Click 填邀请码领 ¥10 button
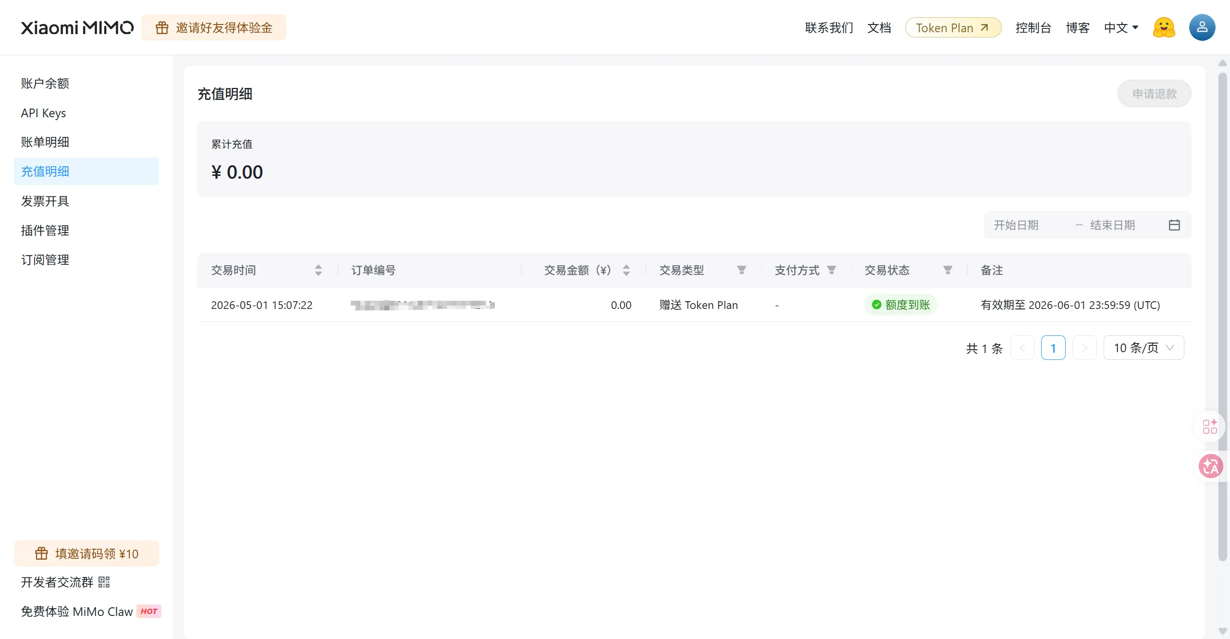Viewport: 1230px width, 639px height. [x=86, y=553]
